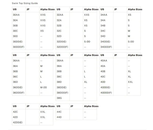This screenshot has width=153, height=130.
Task: Click the XXL value beside 40D
Action: tap(130, 82)
